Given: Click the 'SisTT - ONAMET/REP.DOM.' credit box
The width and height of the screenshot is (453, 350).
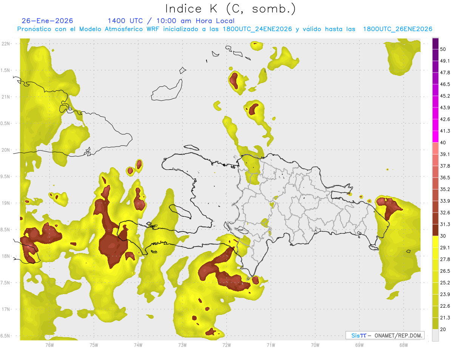Looking at the screenshot, I should pos(385,335).
